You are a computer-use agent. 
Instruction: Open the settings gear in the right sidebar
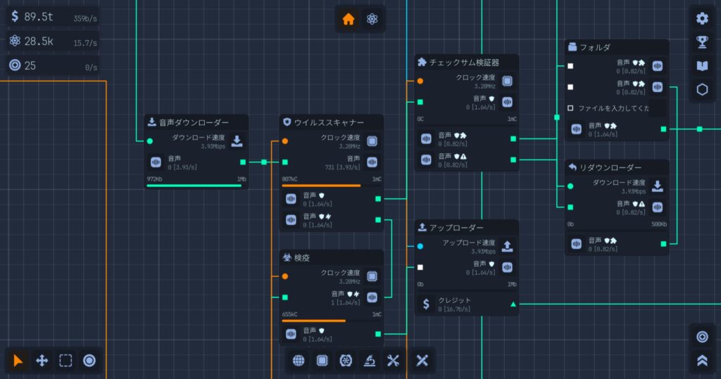click(x=701, y=19)
